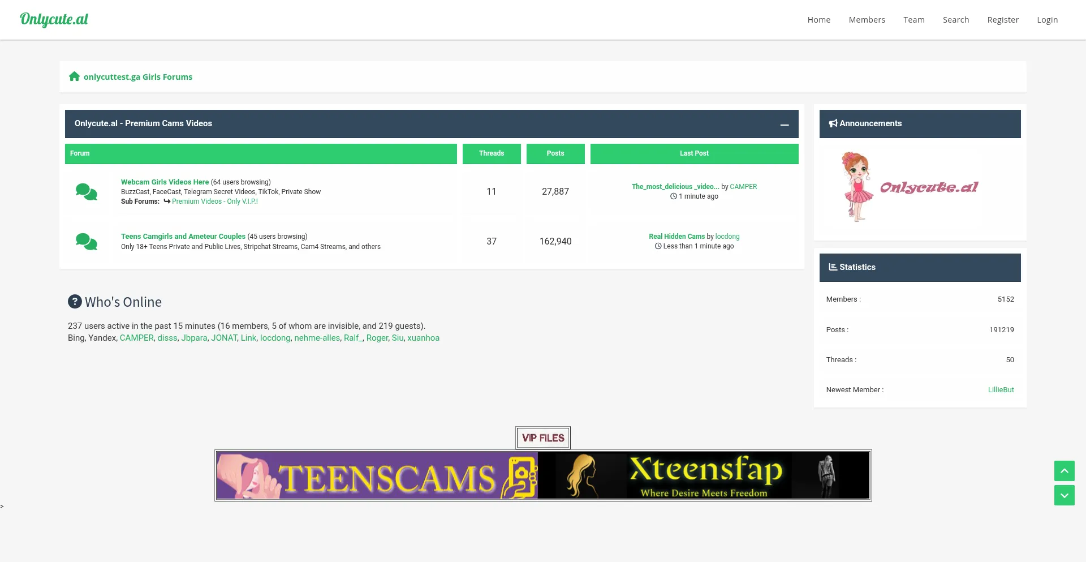
Task: View locdong profile from last post
Action: [x=727, y=237]
